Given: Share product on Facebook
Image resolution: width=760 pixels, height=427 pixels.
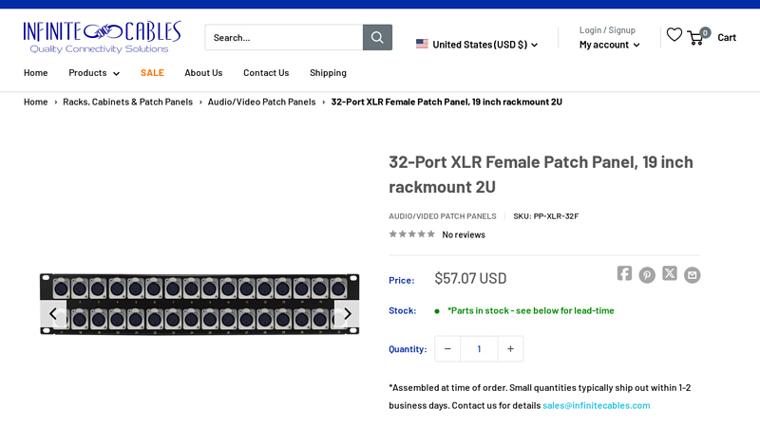Looking at the screenshot, I should (x=624, y=273).
